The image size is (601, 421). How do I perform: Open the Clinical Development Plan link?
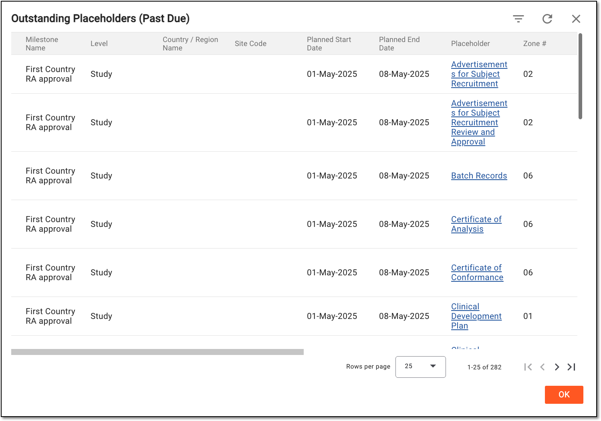coord(476,316)
